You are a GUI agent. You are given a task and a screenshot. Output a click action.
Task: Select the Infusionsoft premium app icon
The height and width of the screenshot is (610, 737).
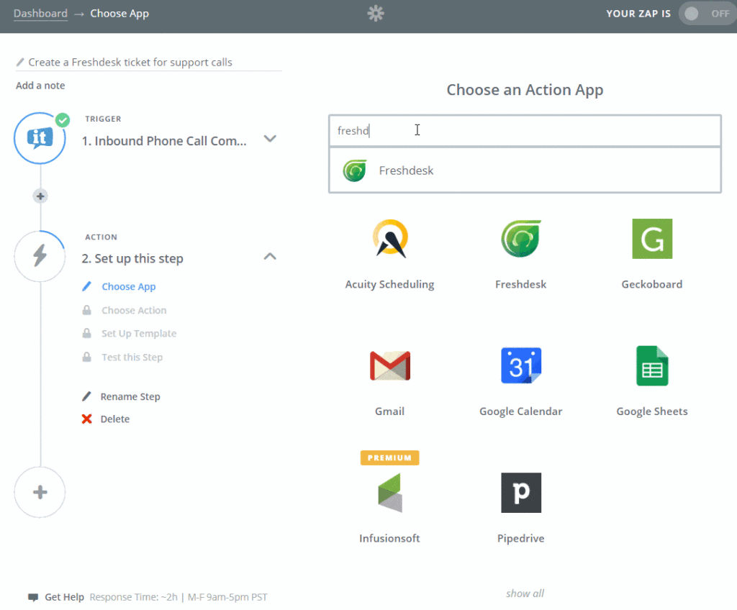390,493
